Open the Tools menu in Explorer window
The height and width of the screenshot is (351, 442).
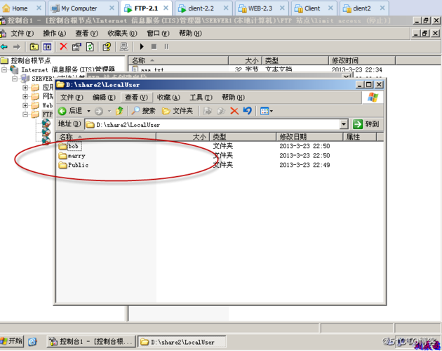200,98
